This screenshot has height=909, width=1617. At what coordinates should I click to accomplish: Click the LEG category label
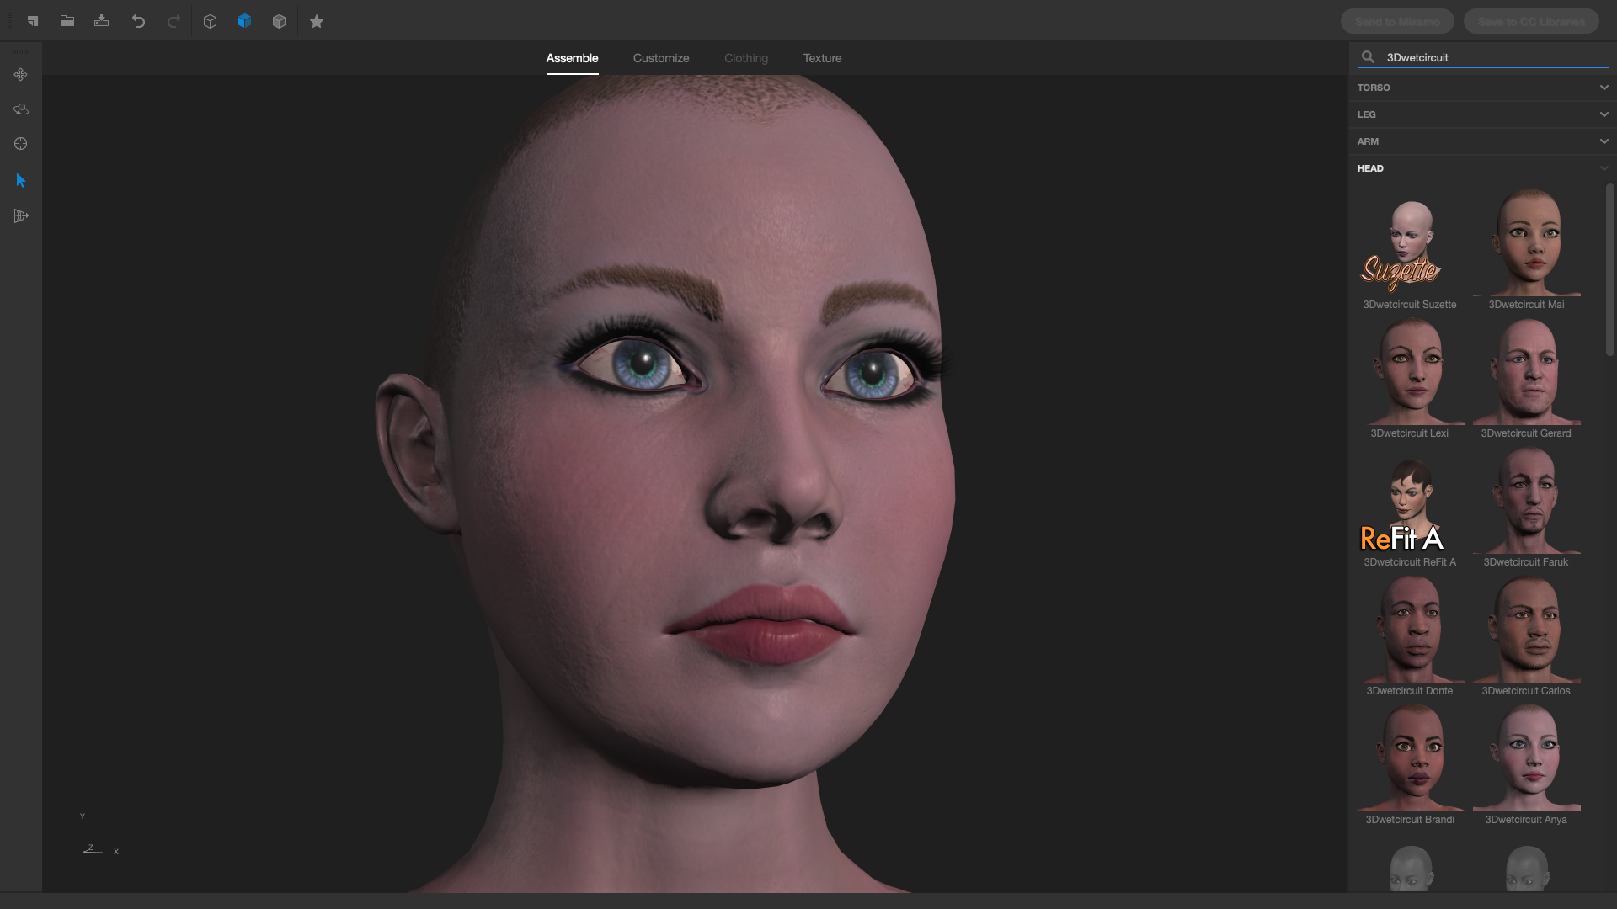(x=1367, y=114)
